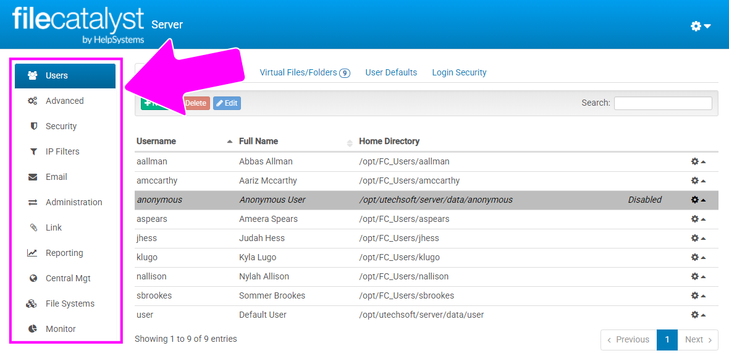Open the gear menu for aallman
This screenshot has height=361, width=729.
coord(698,161)
